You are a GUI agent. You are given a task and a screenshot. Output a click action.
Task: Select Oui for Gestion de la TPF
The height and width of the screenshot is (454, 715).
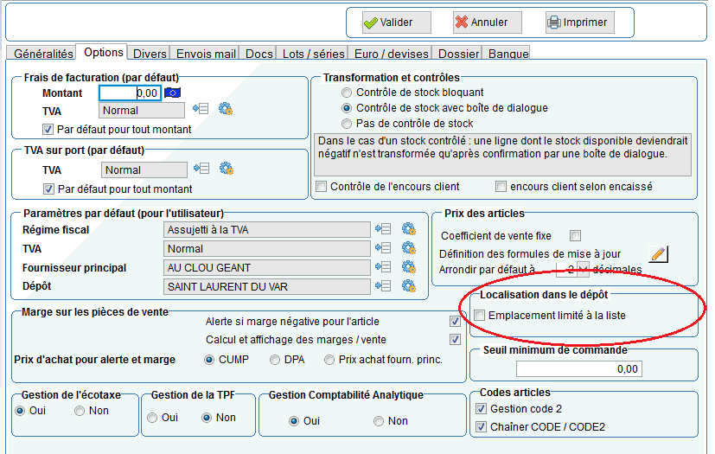[x=152, y=418]
